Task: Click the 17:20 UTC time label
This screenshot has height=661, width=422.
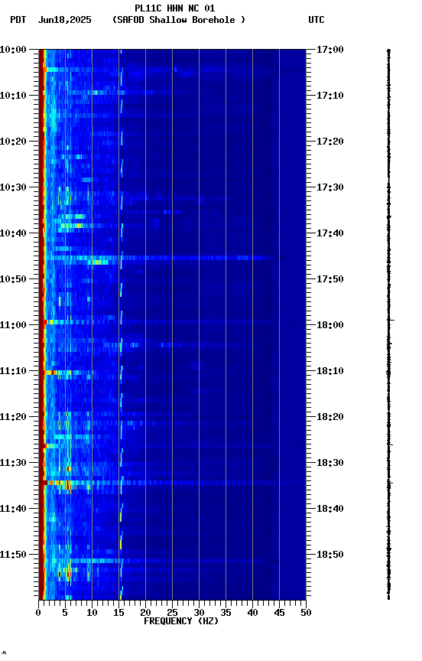Action: (330, 142)
